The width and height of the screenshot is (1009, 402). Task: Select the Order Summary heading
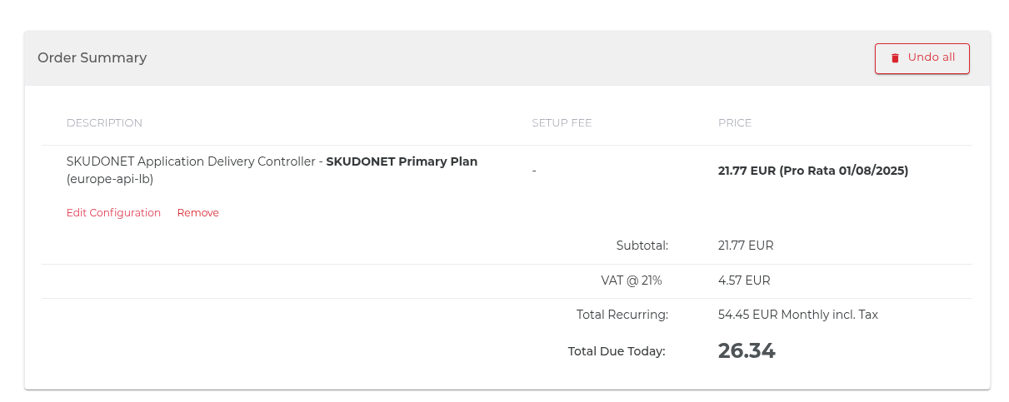(92, 58)
